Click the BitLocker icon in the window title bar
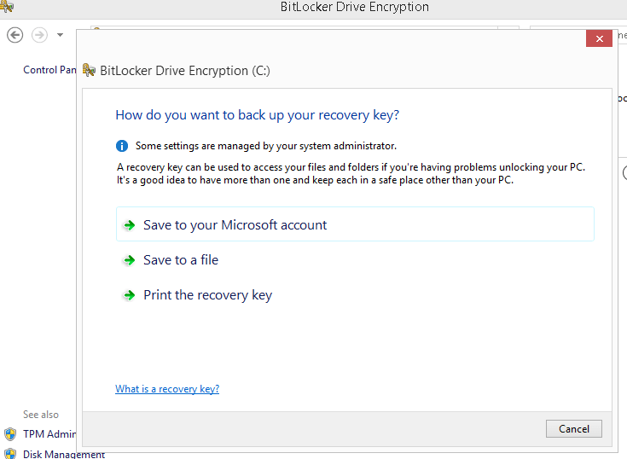 (x=7, y=6)
